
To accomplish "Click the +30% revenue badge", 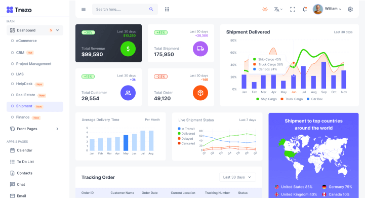I will 88,32.
